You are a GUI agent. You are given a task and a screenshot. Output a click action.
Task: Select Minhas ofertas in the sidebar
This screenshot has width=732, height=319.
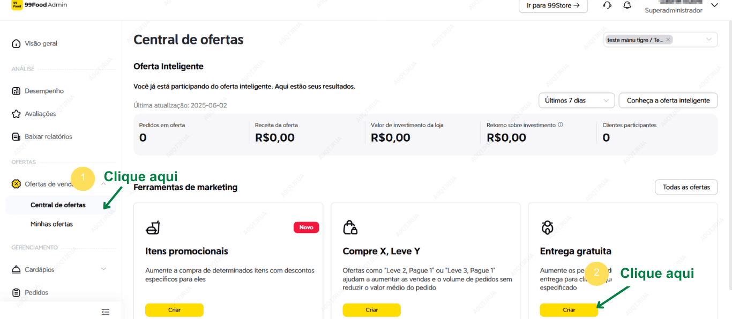(x=51, y=224)
